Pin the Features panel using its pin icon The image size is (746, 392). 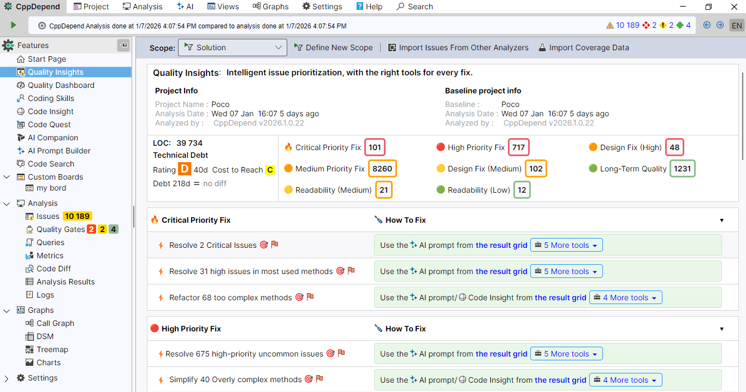pos(124,45)
